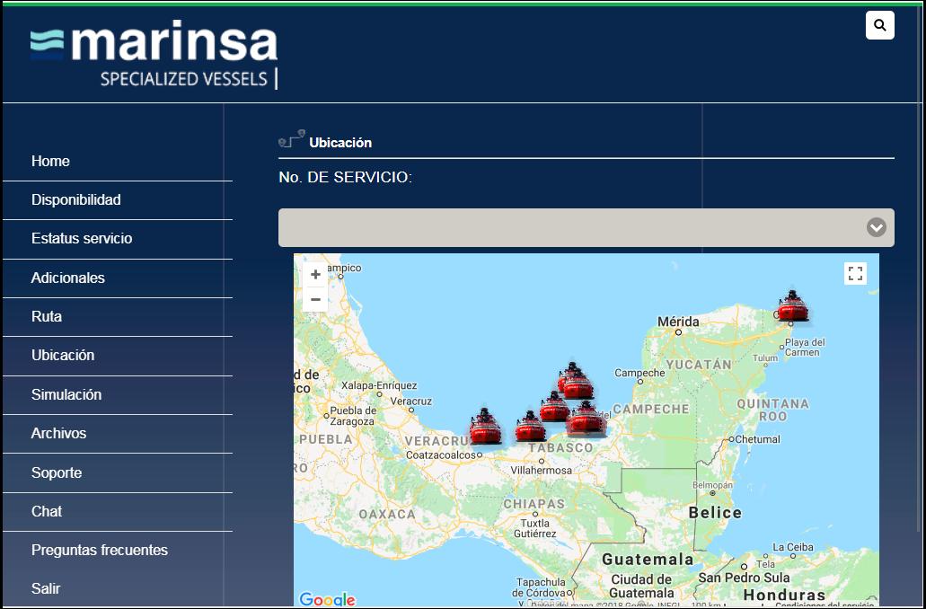
Task: Click the Tuxtla Gutiérrez label
Action: pyautogui.click(x=535, y=528)
